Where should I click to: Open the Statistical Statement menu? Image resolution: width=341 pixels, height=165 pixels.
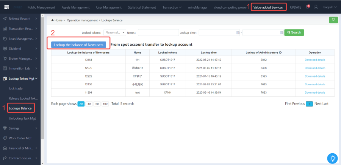[142, 7]
